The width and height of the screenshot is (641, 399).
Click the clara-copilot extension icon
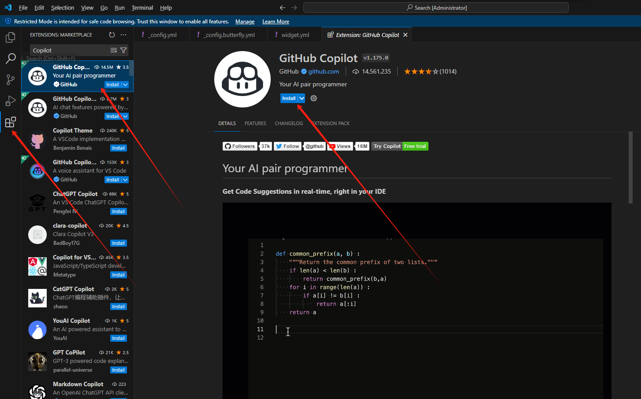(37, 235)
